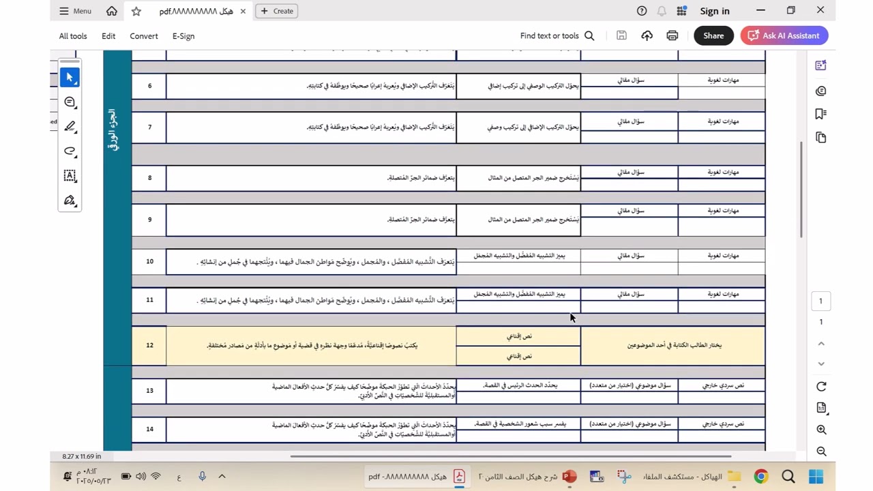Open the Snipping Tool taskbar icon
Image resolution: width=873 pixels, height=491 pixels.
[x=623, y=477]
